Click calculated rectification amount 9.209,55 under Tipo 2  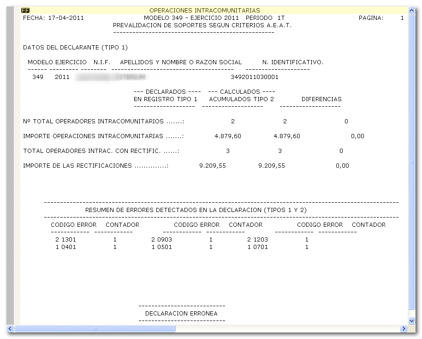click(x=272, y=166)
